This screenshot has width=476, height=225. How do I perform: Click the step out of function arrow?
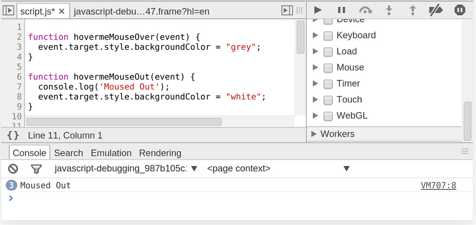[x=412, y=10]
